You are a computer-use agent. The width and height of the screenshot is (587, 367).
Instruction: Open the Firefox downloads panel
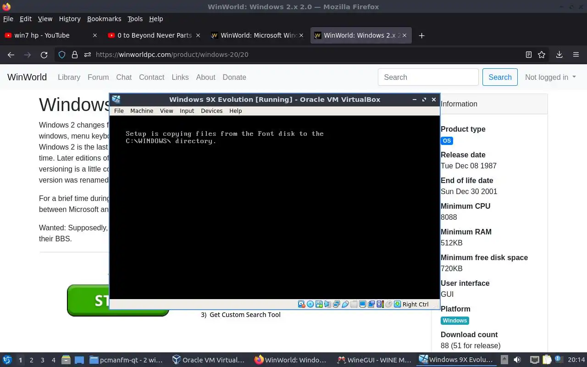pyautogui.click(x=559, y=55)
